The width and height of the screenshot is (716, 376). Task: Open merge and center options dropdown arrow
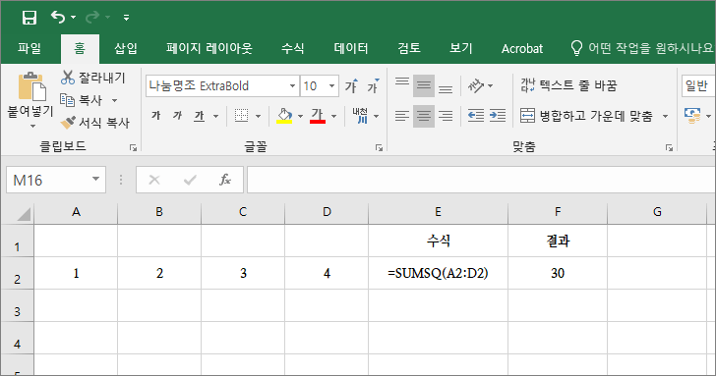point(665,116)
